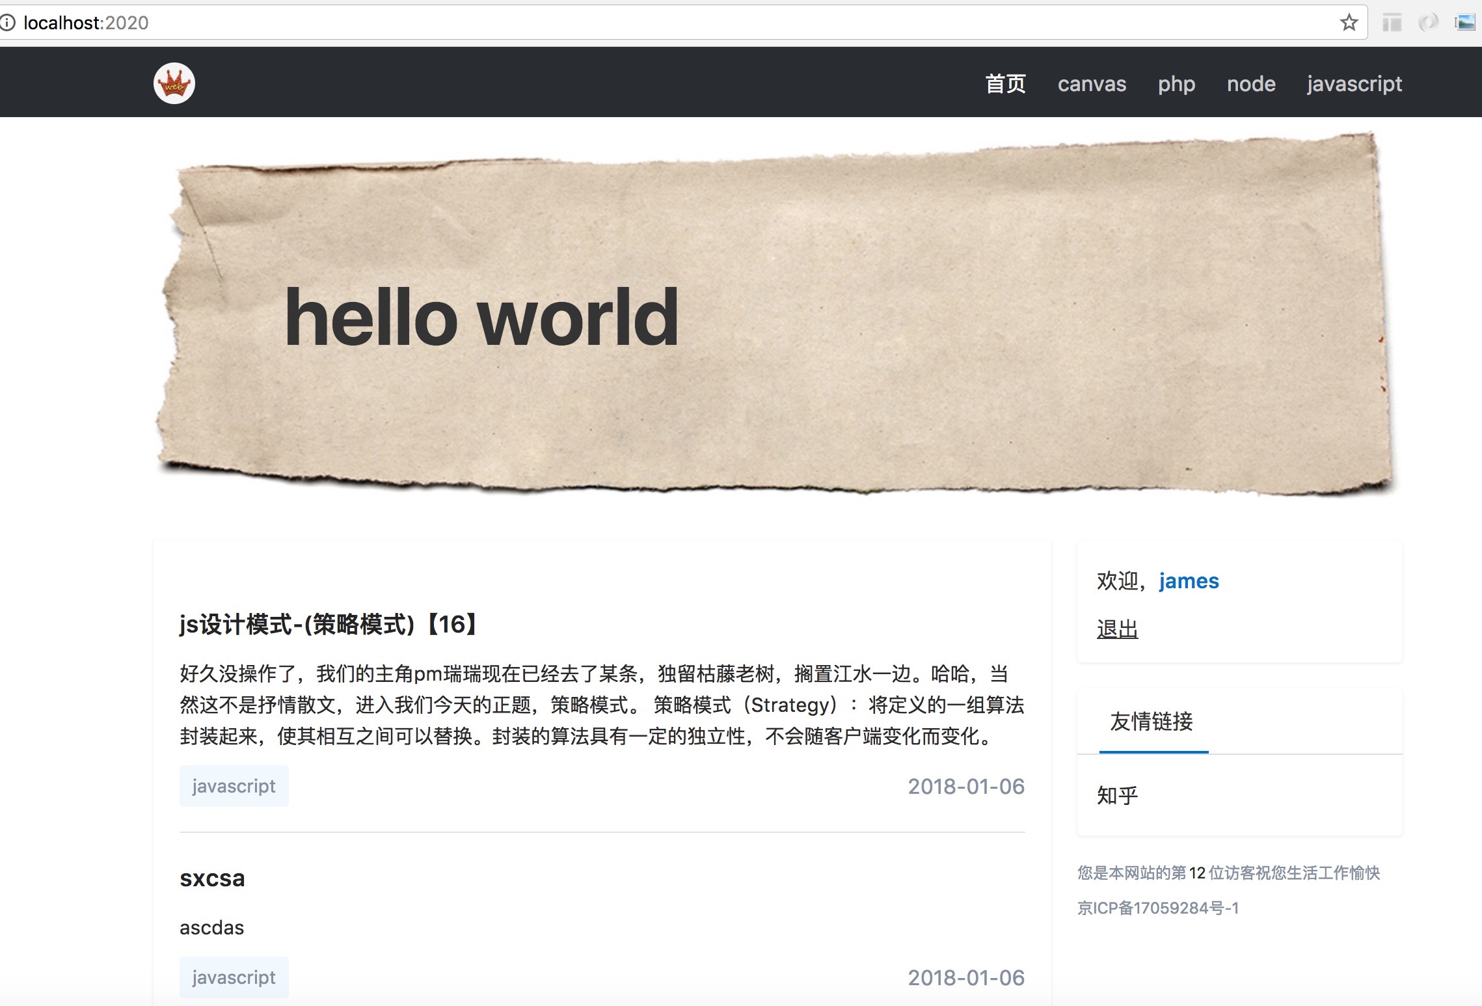Bookmark this page with the star icon
The image size is (1482, 1006).
(x=1349, y=23)
